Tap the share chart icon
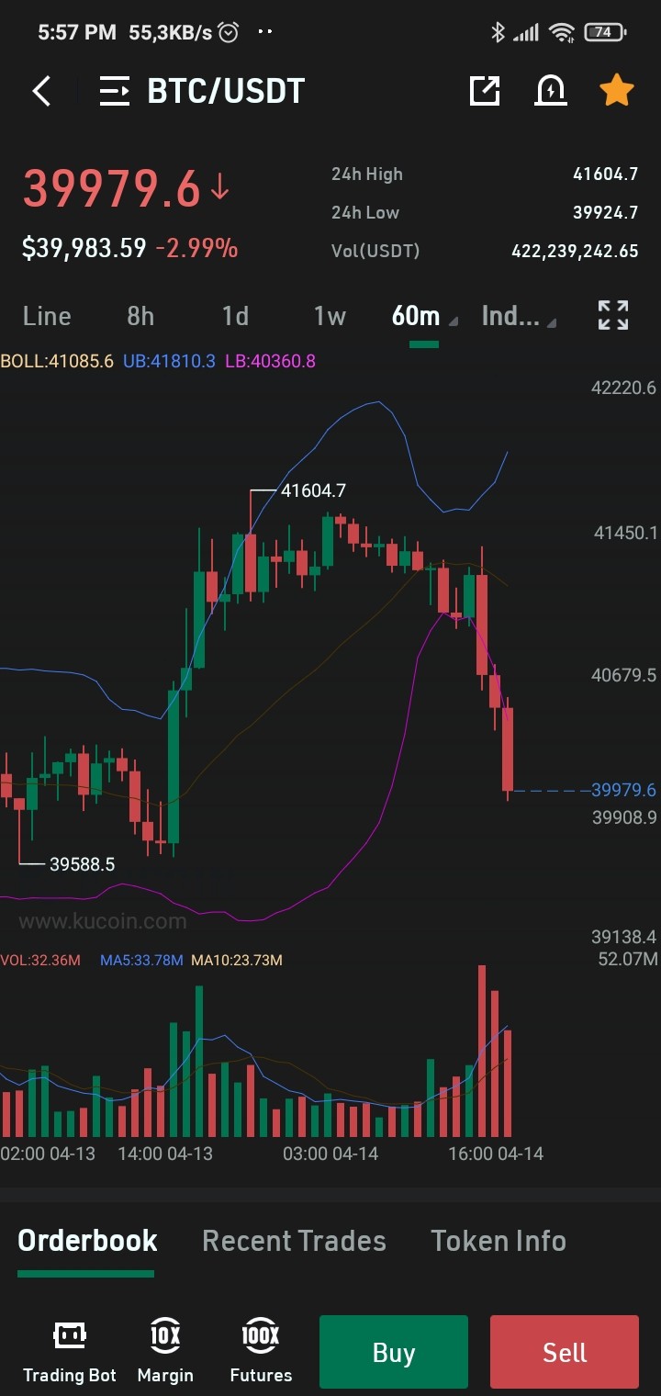 [x=485, y=90]
